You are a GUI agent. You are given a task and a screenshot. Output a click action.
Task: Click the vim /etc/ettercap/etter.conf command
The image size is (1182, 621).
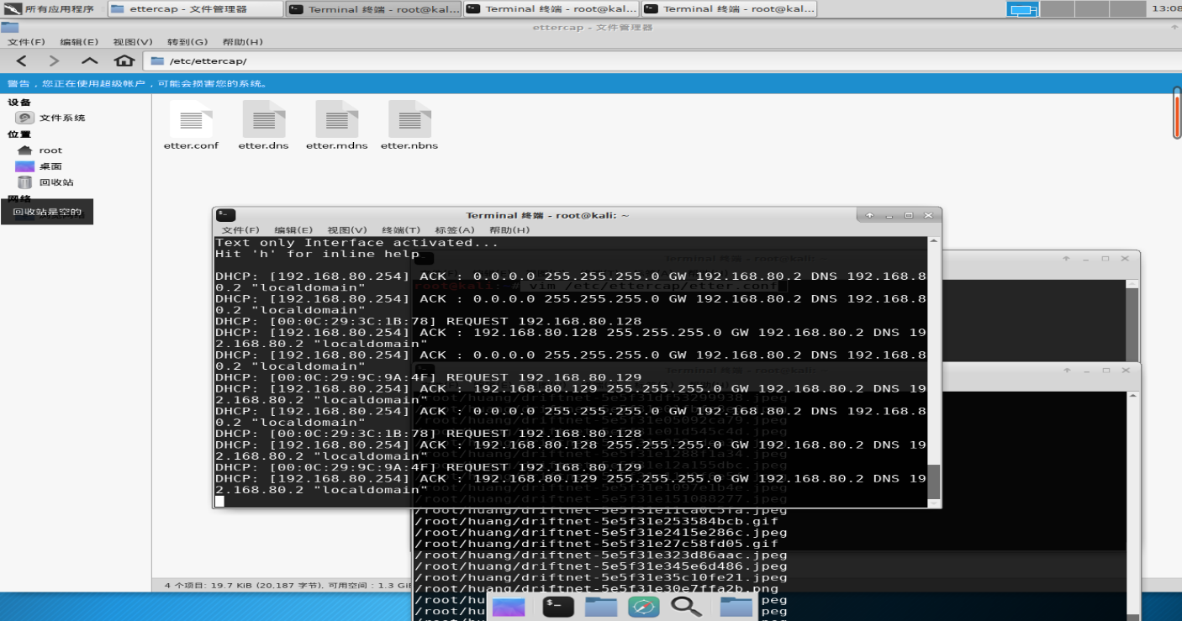pyautogui.click(x=653, y=287)
